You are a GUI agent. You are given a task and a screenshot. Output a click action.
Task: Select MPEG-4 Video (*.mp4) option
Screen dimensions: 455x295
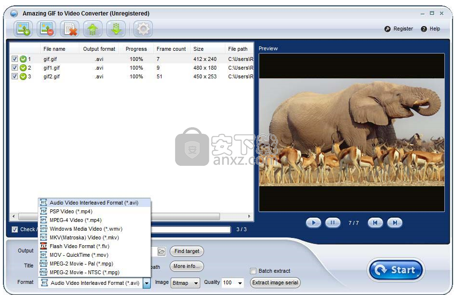point(94,220)
